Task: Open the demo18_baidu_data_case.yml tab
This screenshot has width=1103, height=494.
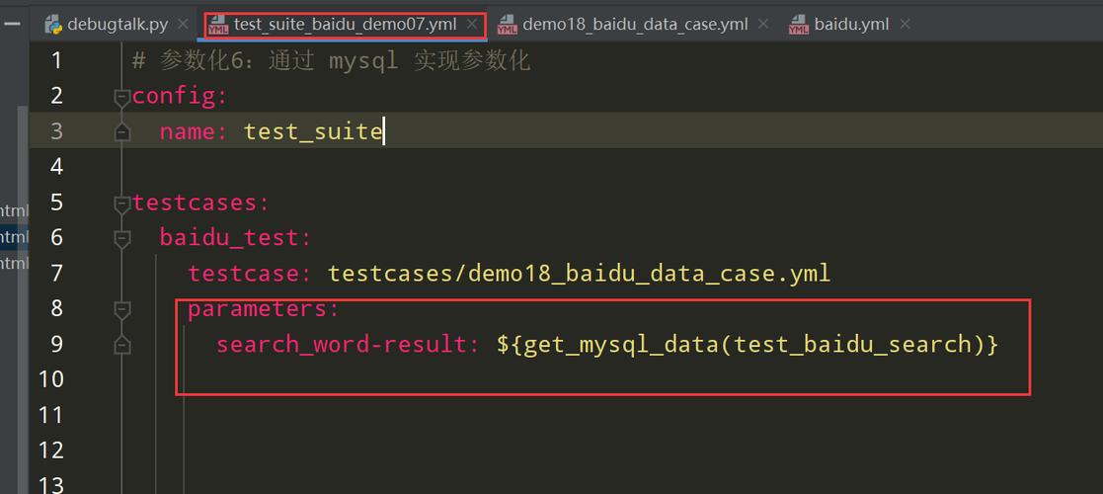Action: click(x=634, y=25)
